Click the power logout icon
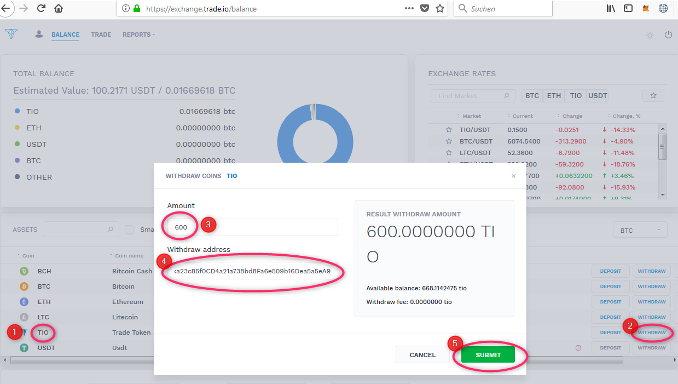Screen dimensions: 678x384 coord(668,35)
